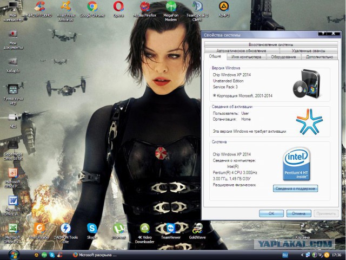Open AIMP3 player desktop icon
The height and width of the screenshot is (260, 346).
pyautogui.click(x=224, y=9)
